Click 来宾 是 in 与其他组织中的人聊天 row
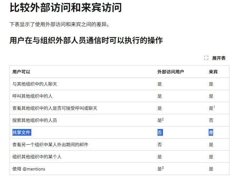Viewport: 247px width, 182px height. 211,84
